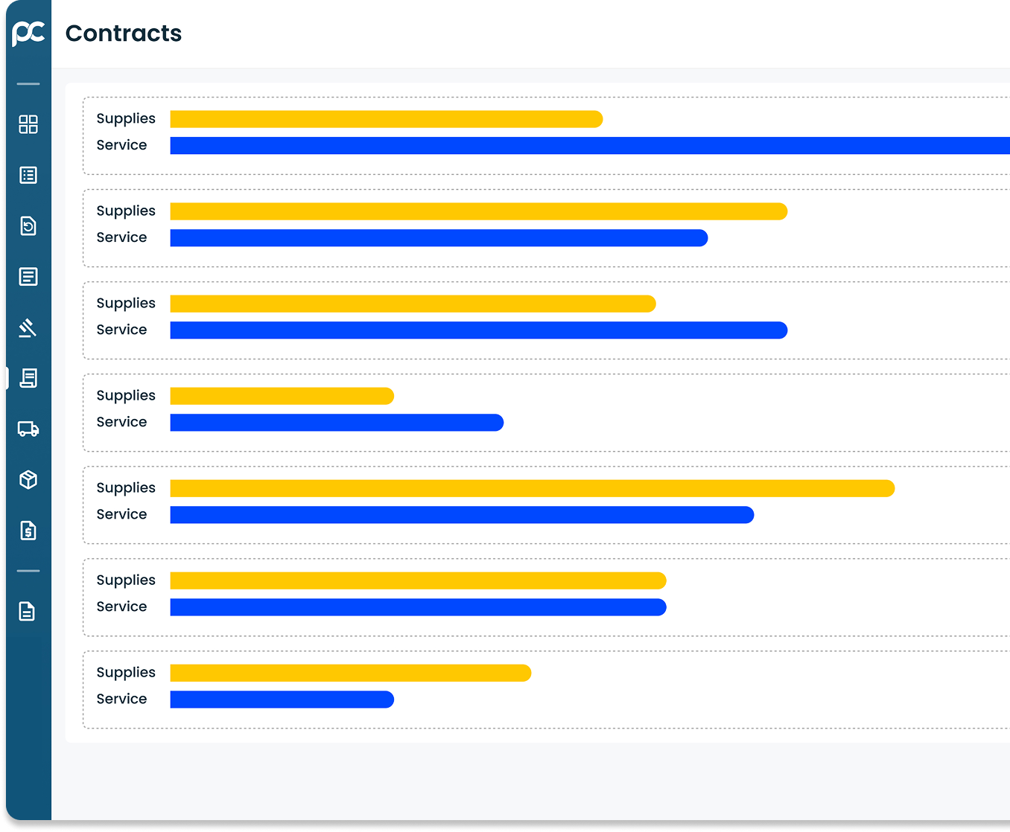The image size is (1010, 832).
Task: Click the yellow Supplies bar in the bottom group
Action: coord(350,673)
